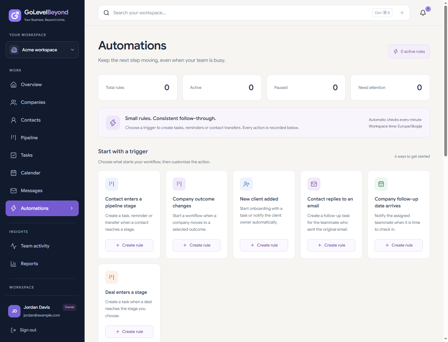Click the Company follow-up date calendar icon
Screen dimensions: 448x342
(381, 184)
